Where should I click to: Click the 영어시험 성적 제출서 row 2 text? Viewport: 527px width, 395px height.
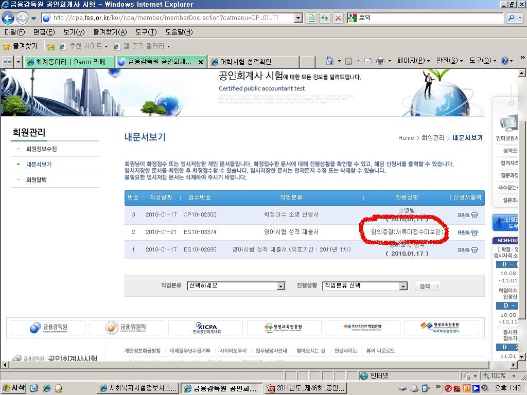pyautogui.click(x=291, y=232)
